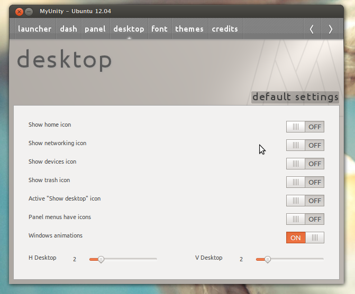Image resolution: width=355 pixels, height=294 pixels.
Task: Switch to the themes tab
Action: click(x=189, y=29)
